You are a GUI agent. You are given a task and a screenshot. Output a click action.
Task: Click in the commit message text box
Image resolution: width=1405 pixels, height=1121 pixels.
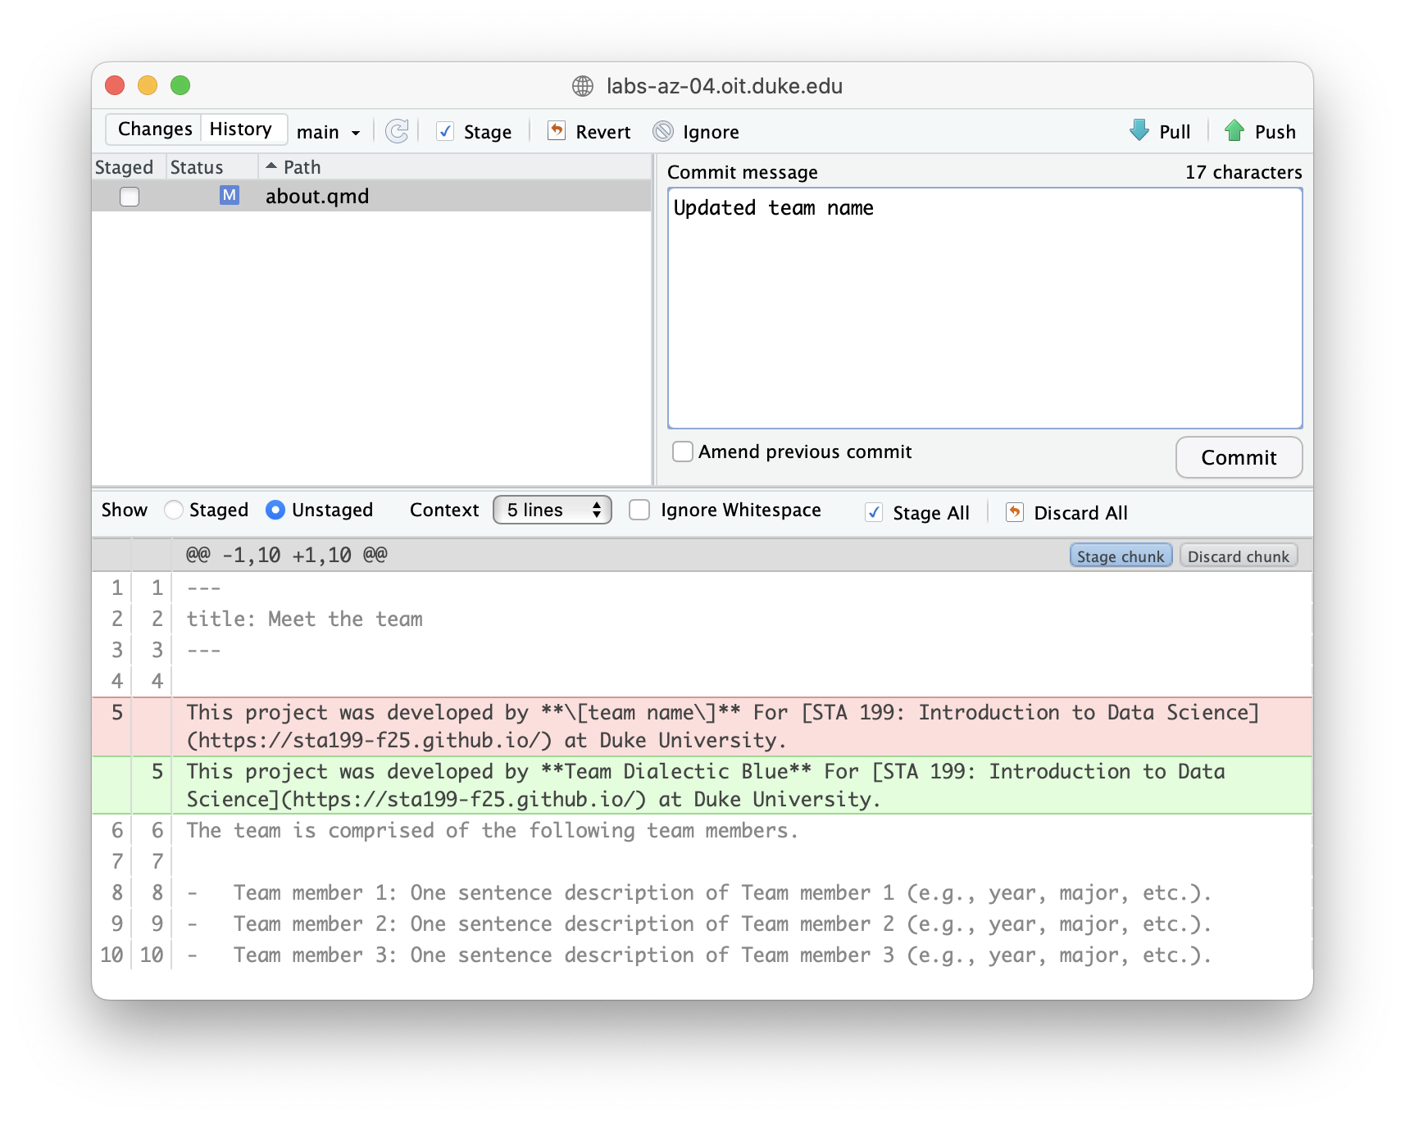(x=984, y=311)
